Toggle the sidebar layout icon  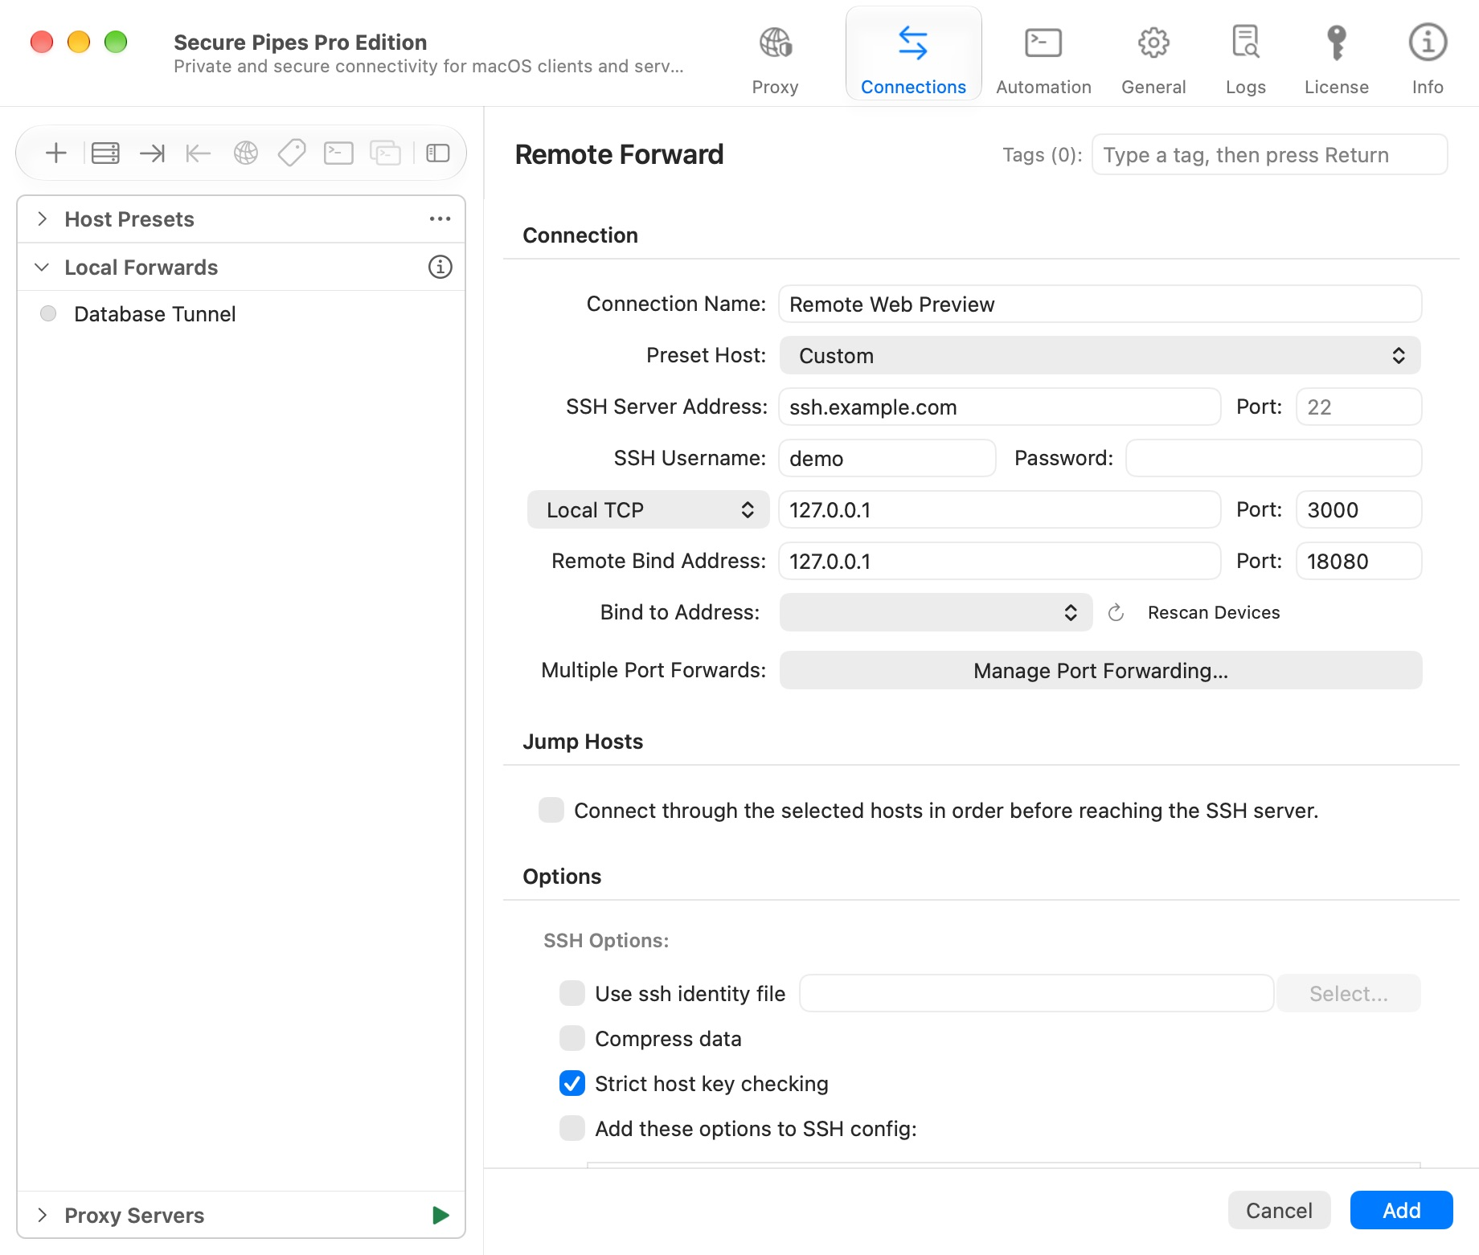click(438, 153)
